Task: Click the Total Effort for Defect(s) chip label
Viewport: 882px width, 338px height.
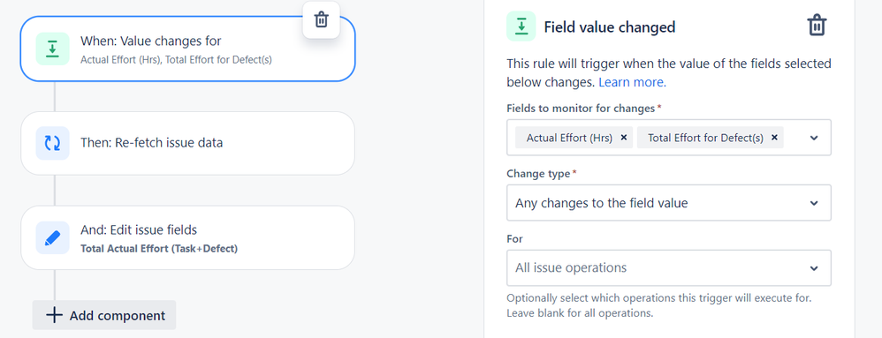Action: [705, 138]
